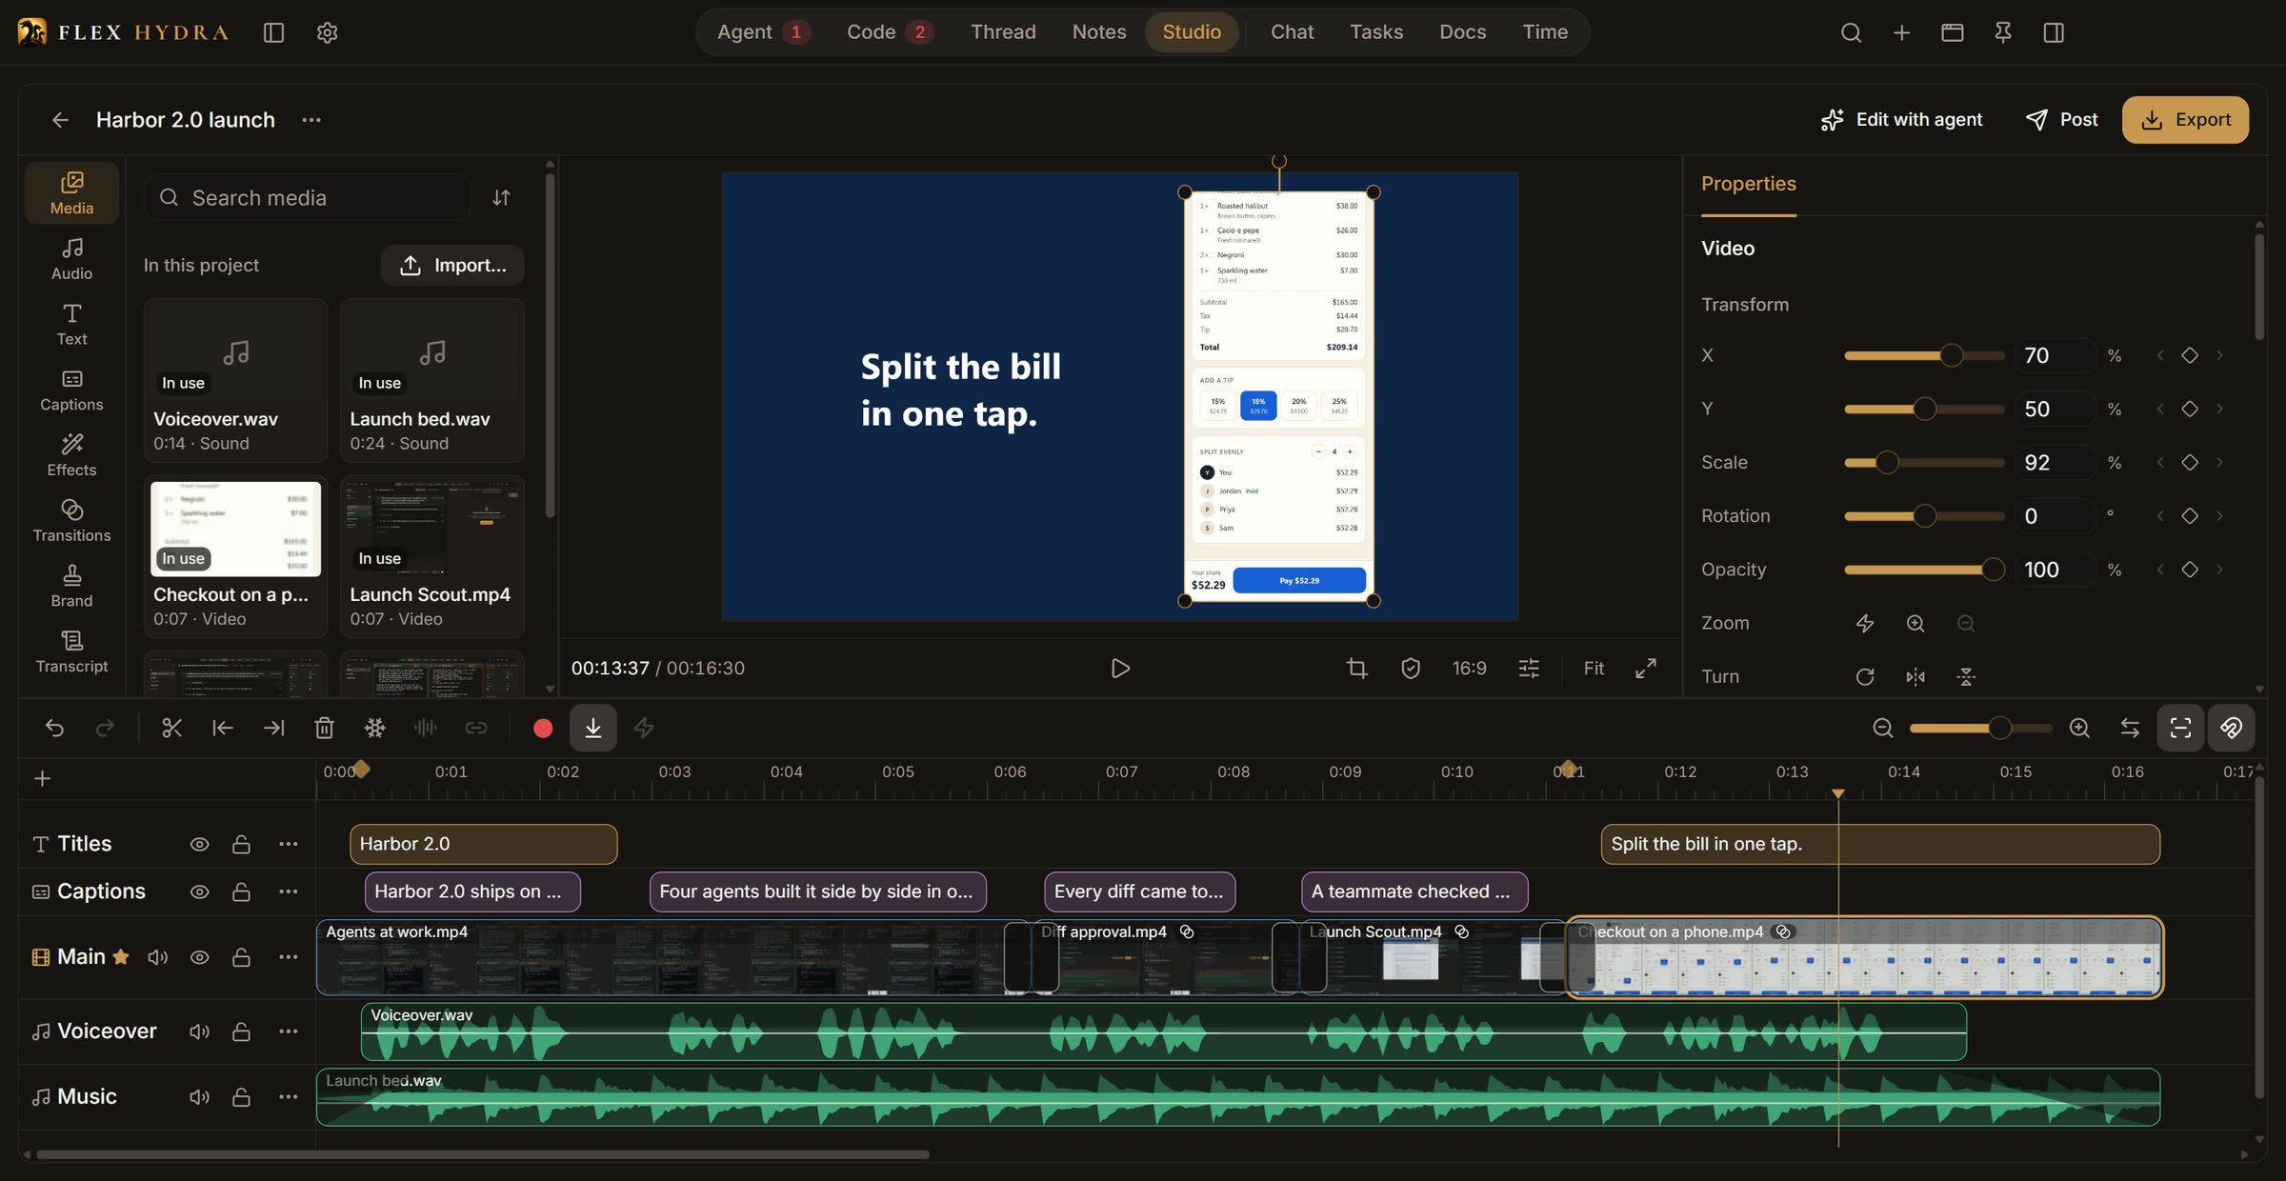Click Edit with agent
Image resolution: width=2286 pixels, height=1181 pixels.
1901,120
